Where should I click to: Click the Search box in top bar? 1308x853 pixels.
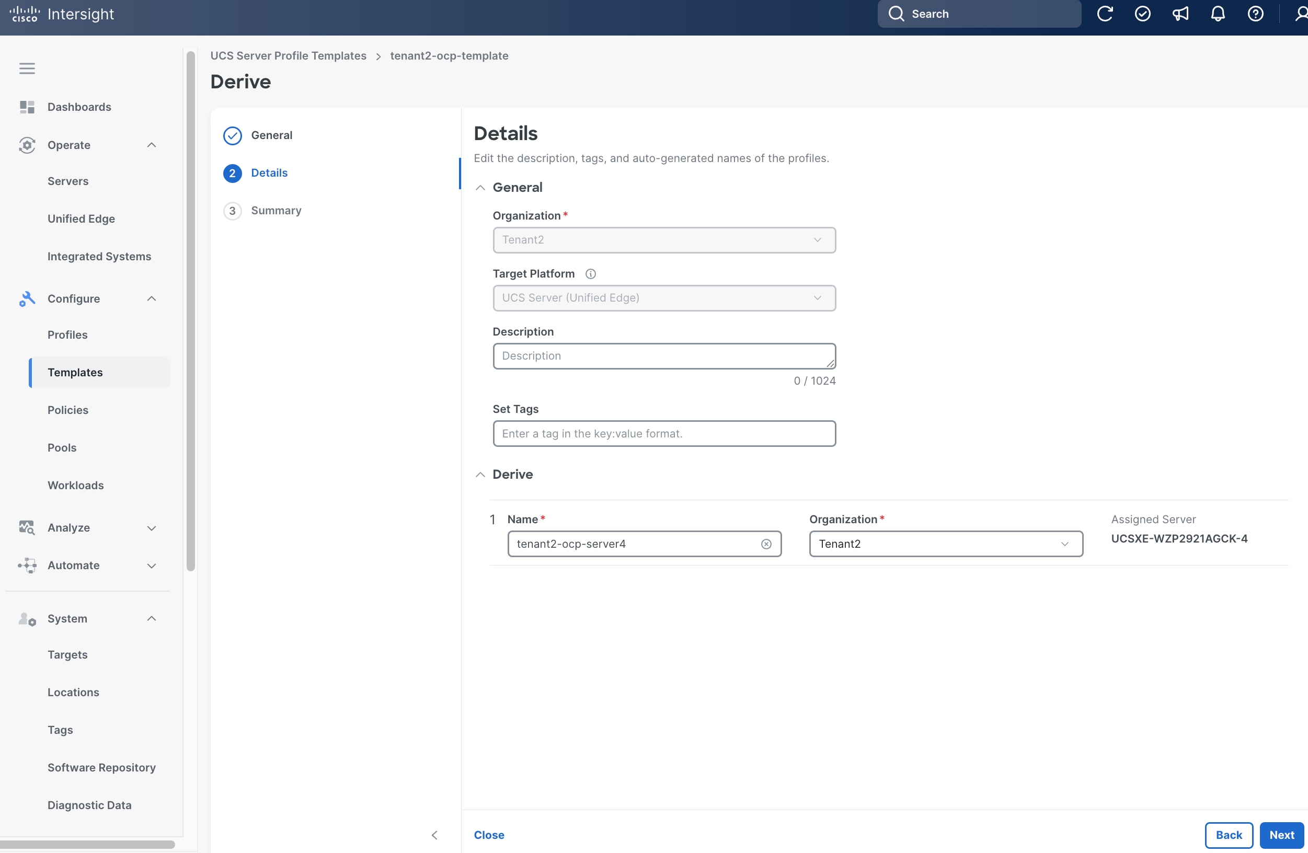point(979,14)
